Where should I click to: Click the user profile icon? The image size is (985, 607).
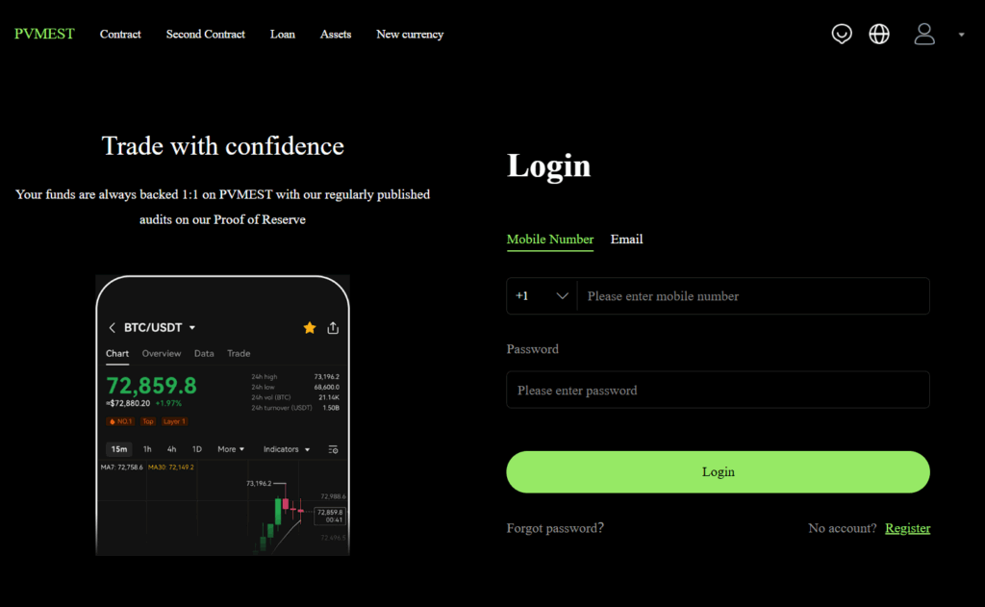[x=924, y=35]
